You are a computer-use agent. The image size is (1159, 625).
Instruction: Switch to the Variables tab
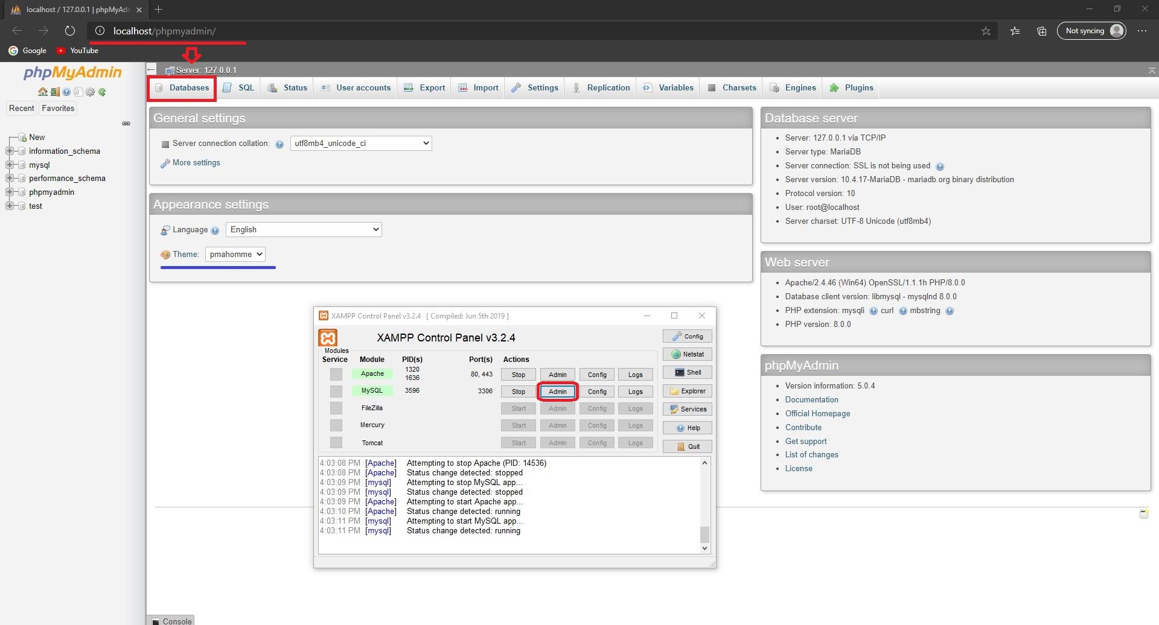click(x=668, y=88)
